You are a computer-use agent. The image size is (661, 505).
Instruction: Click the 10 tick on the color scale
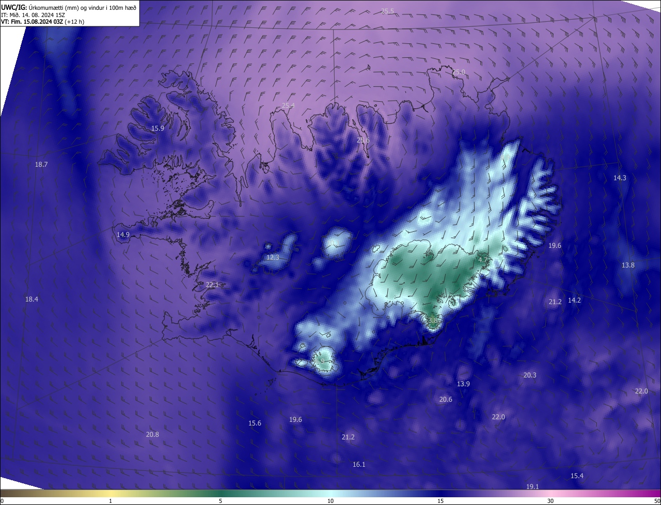(330, 501)
